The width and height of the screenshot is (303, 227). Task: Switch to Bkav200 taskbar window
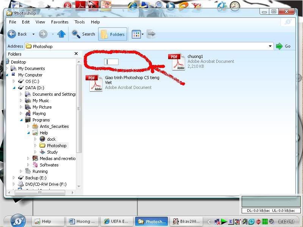click(x=186, y=221)
